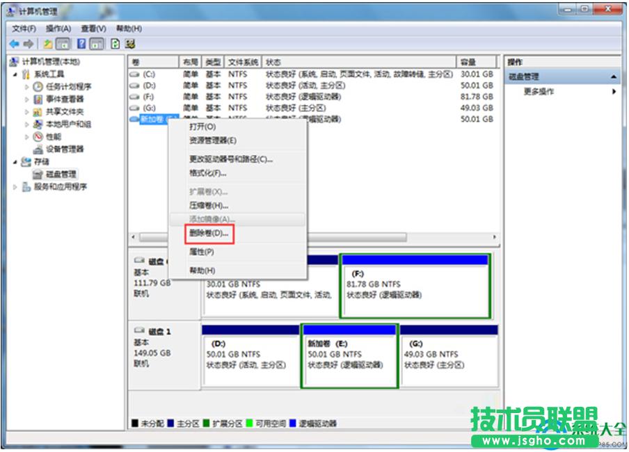629x452 pixels.
Task: Click the 事件查看器 icon
Action: point(38,99)
